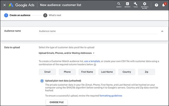Screen dimensions: 169x106
Task: Click the Google Ads logo icon
Action: point(11,5)
